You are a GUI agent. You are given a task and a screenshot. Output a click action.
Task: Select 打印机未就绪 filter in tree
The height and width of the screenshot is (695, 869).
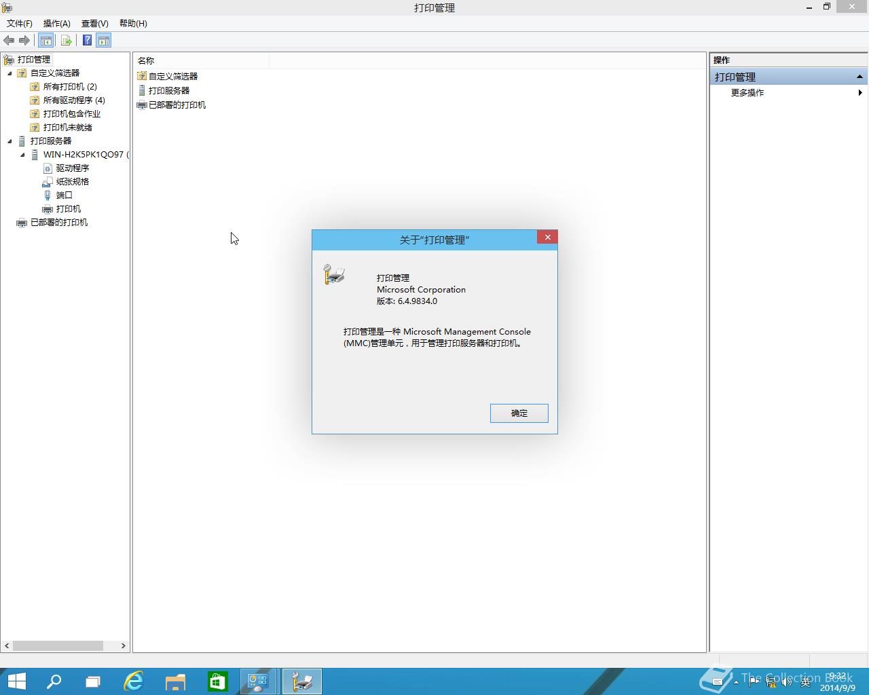68,128
